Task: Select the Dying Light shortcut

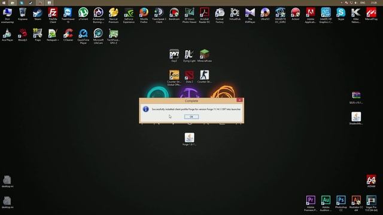Action: pyautogui.click(x=189, y=56)
